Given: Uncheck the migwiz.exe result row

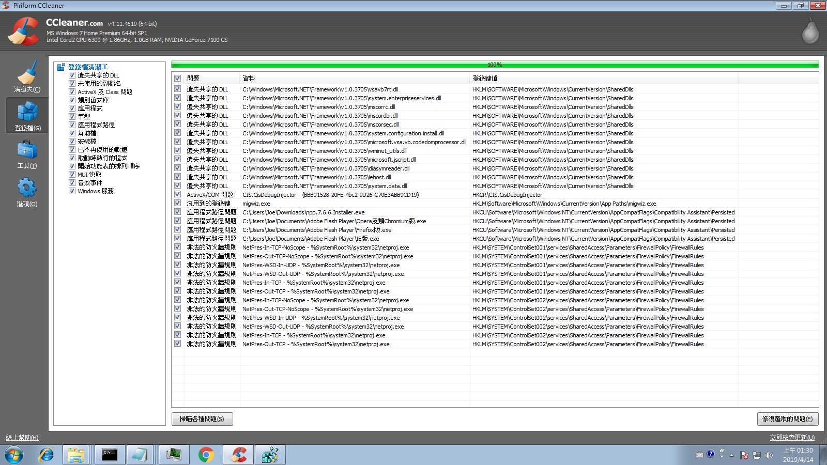Looking at the screenshot, I should (178, 204).
